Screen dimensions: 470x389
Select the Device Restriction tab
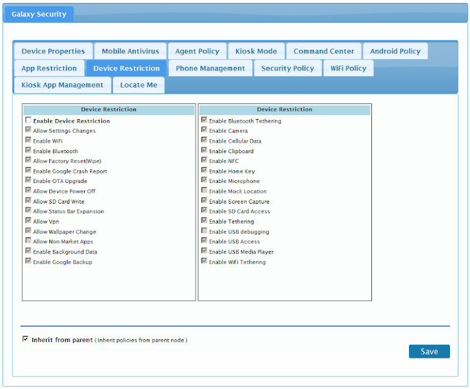127,68
